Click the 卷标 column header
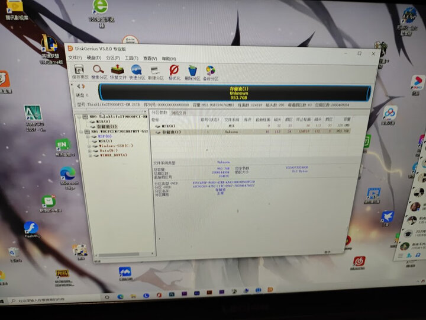This screenshot has height=320, width=426. pos(156,120)
